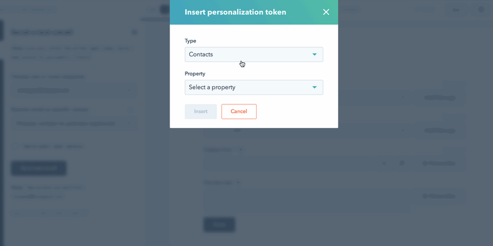
Task: Open the first blurred dropdown in left panel
Action: click(x=74, y=90)
